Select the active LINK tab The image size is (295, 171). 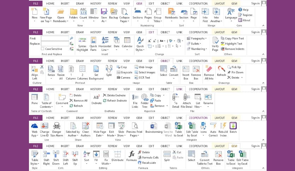pos(179,89)
